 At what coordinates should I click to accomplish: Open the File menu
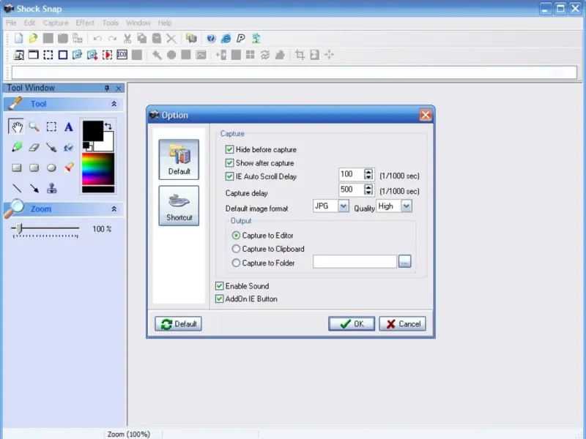[11, 23]
